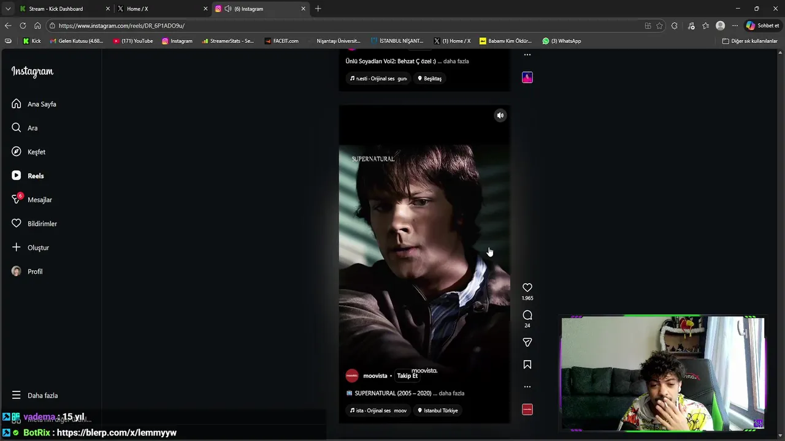Click Takip Et to follow moovista
Screen dimensions: 785x441
tap(407, 376)
